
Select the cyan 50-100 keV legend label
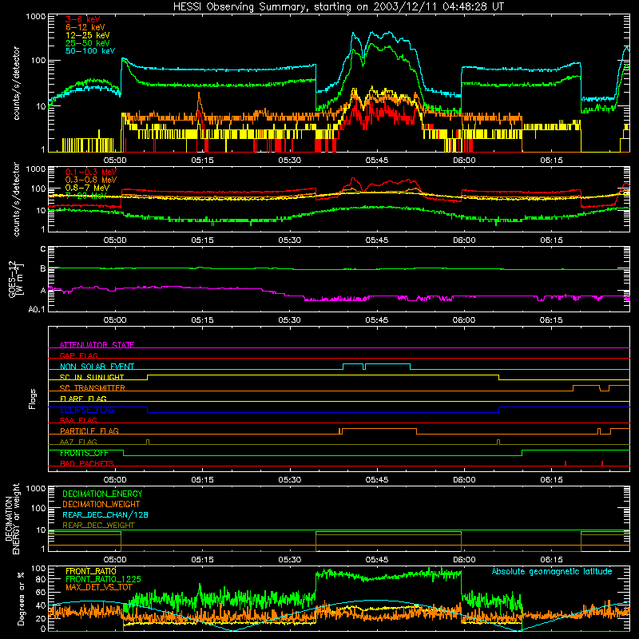coord(90,51)
